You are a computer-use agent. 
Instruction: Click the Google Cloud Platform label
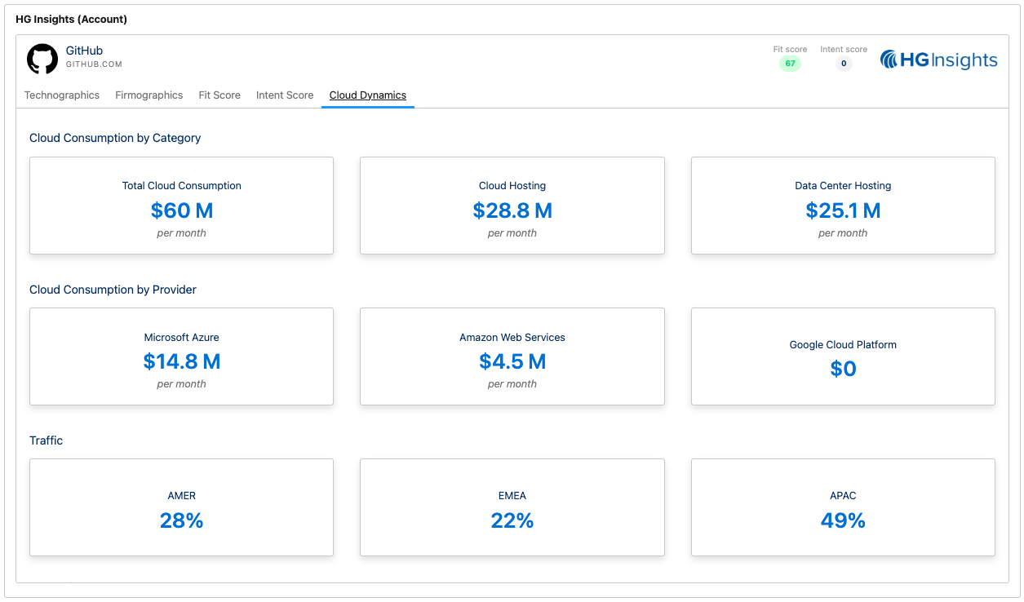[x=843, y=345]
